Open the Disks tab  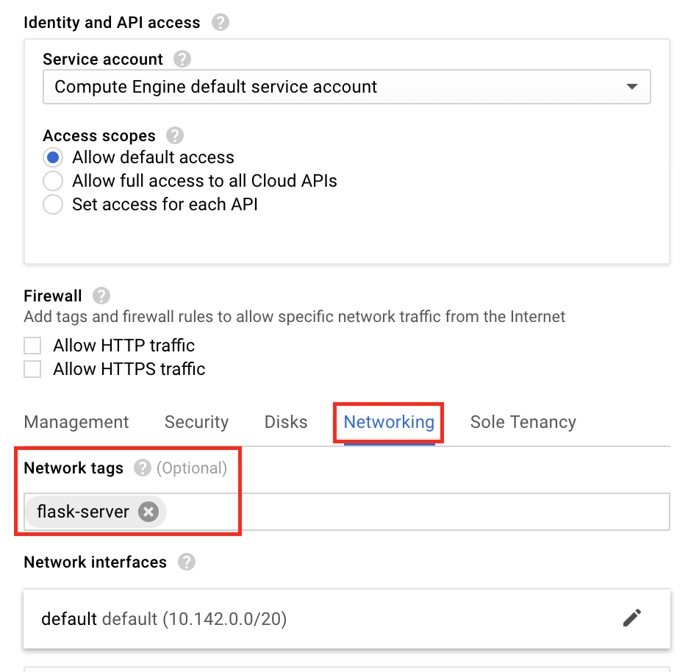(x=285, y=421)
